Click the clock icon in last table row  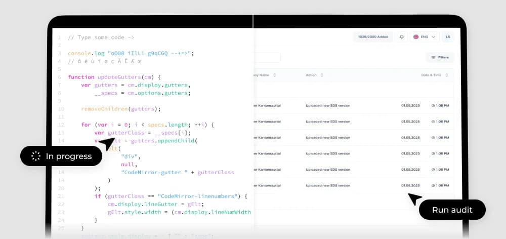click(433, 185)
